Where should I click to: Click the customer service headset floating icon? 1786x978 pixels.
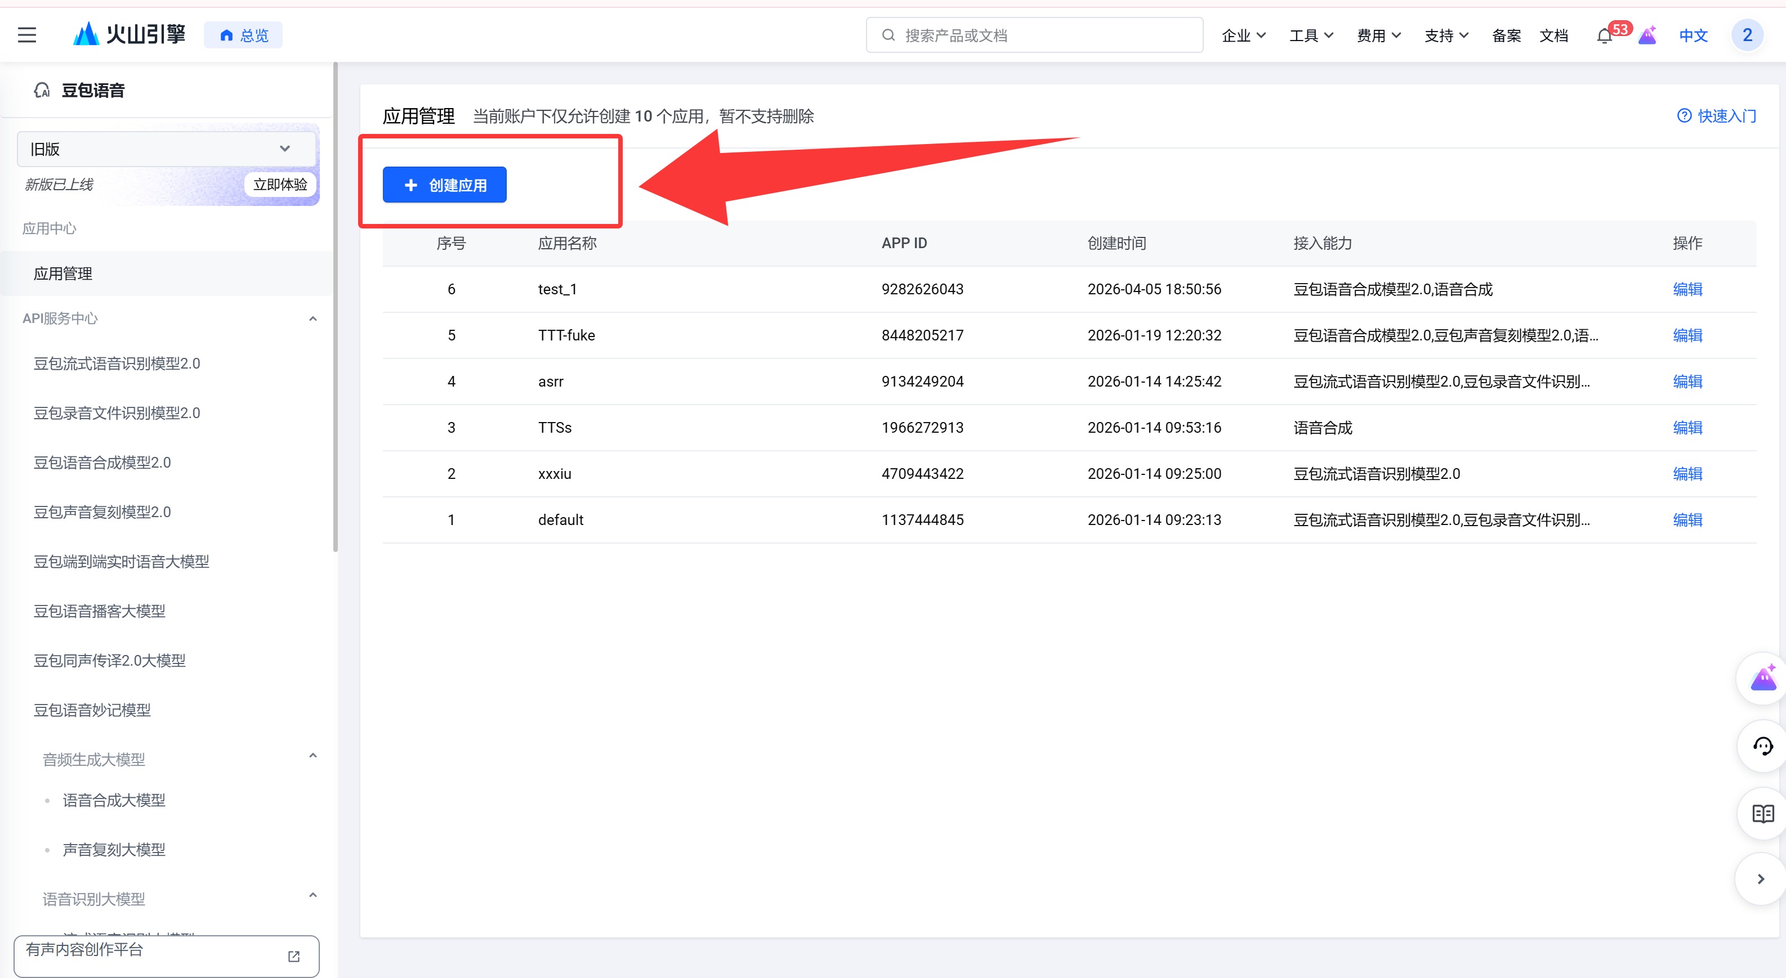(1762, 747)
